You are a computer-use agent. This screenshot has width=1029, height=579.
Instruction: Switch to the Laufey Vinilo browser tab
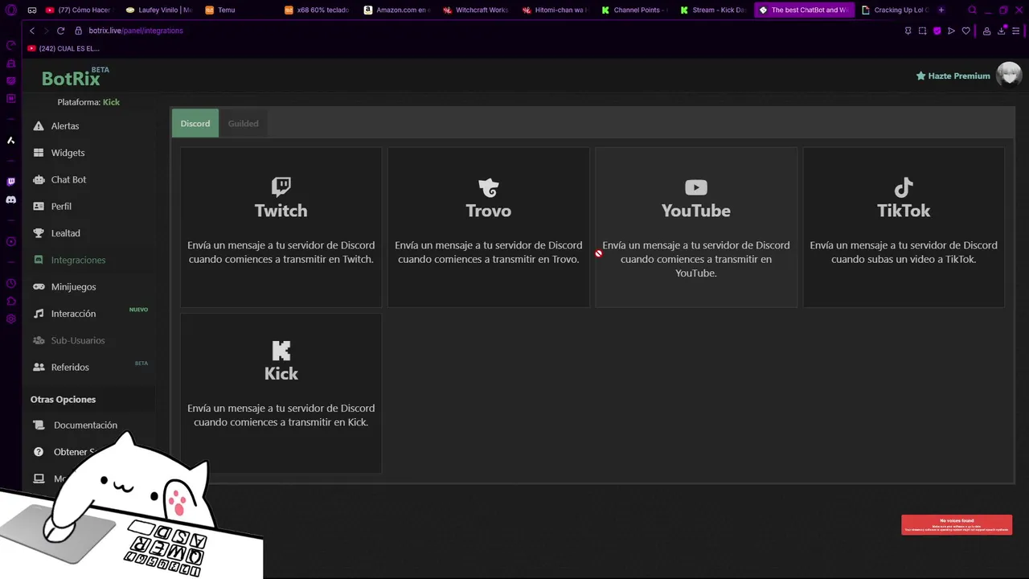(x=159, y=10)
